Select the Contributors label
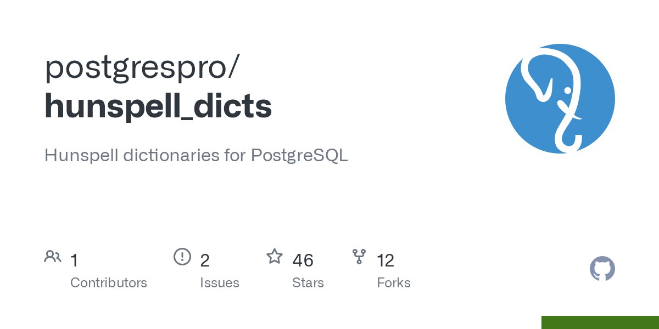This screenshot has height=329, width=659. click(109, 283)
